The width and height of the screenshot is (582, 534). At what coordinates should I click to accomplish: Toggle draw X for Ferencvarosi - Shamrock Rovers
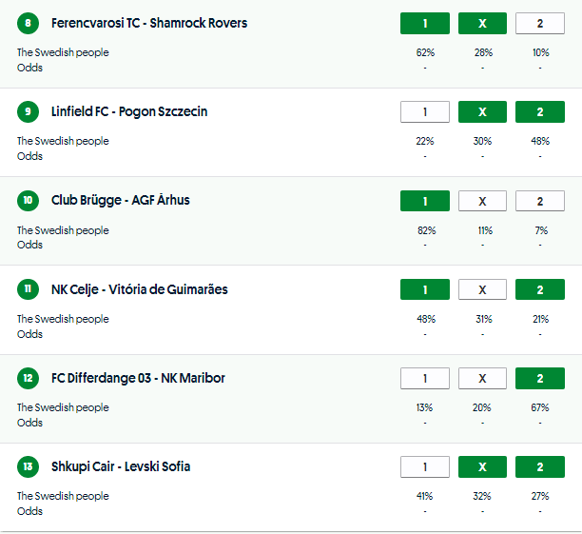482,23
